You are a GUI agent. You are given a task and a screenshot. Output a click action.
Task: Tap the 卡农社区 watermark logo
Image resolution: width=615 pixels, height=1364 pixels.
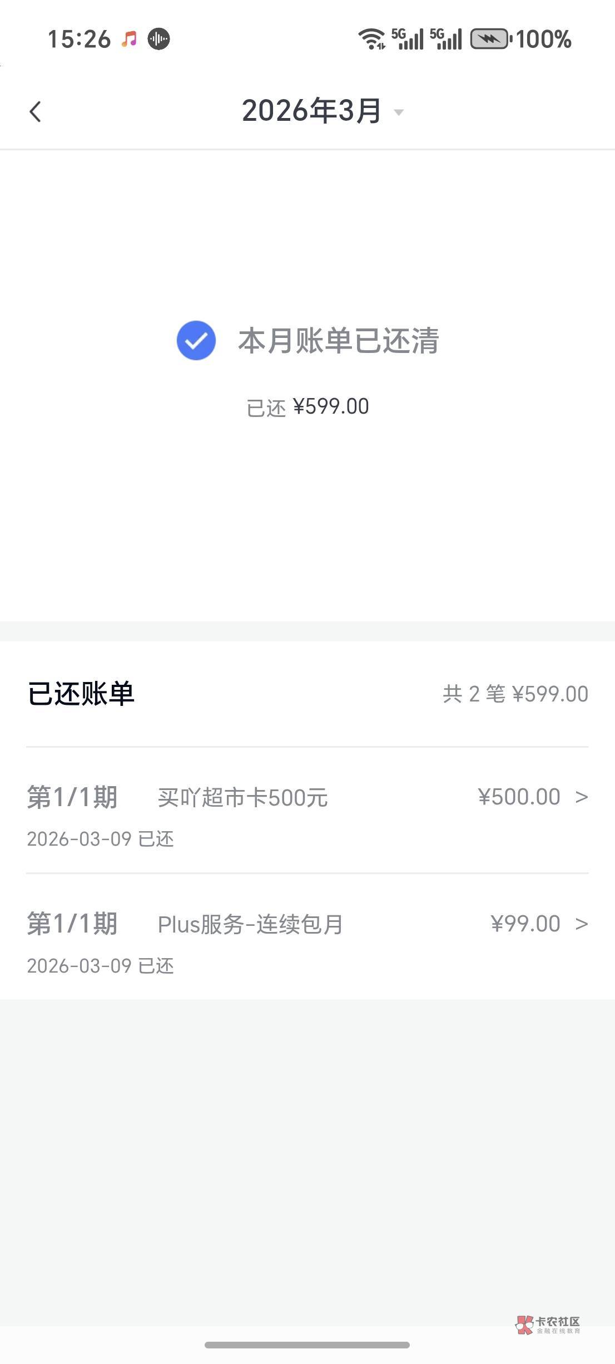[548, 1325]
